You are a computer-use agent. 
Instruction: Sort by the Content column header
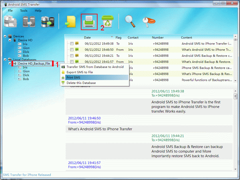[186, 38]
